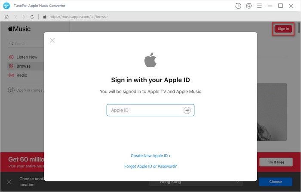The image size is (301, 192).
Task: Navigate forward with right arrow
Action: pyautogui.click(x=24, y=17)
